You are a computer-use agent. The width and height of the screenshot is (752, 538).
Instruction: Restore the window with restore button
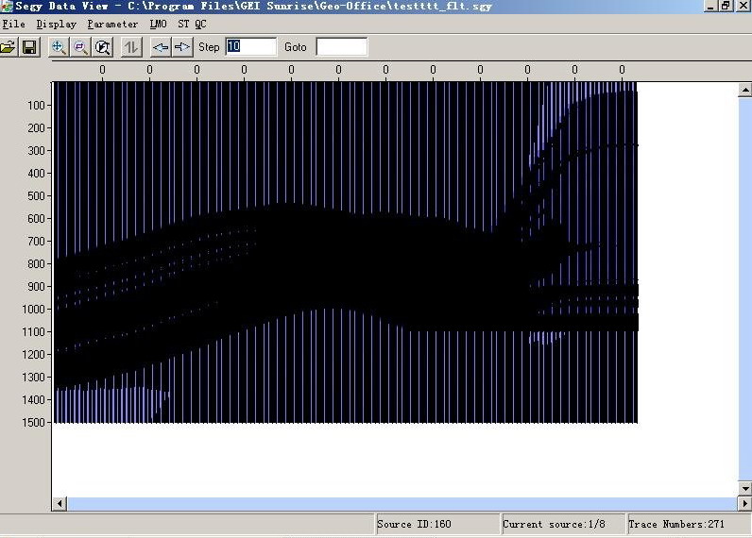pos(726,6)
